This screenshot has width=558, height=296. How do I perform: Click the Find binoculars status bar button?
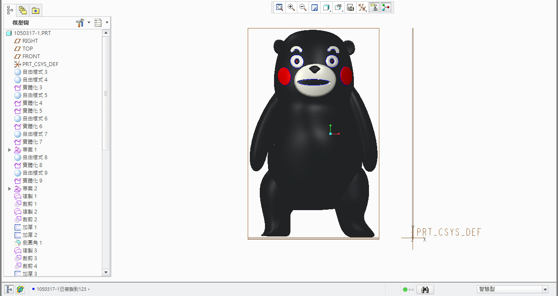[x=425, y=289]
